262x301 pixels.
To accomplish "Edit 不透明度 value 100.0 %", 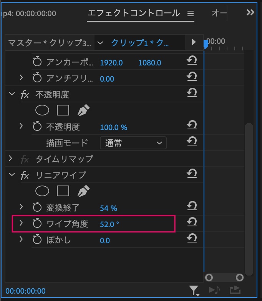I will pyautogui.click(x=114, y=127).
